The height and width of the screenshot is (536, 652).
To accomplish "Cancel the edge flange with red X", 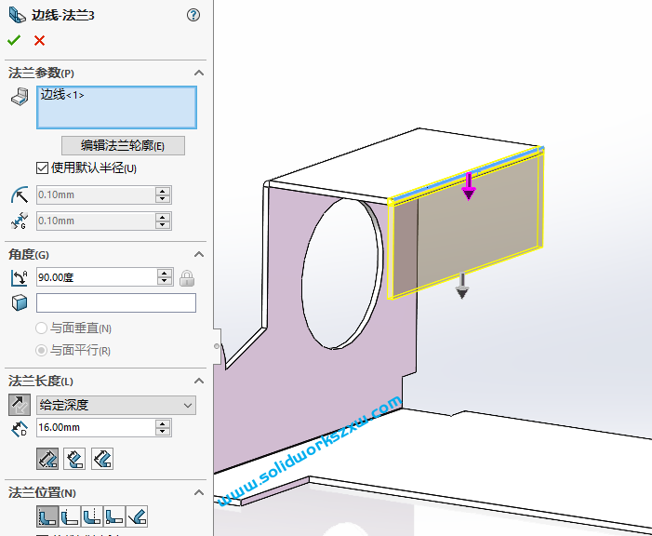I will pos(39,40).
